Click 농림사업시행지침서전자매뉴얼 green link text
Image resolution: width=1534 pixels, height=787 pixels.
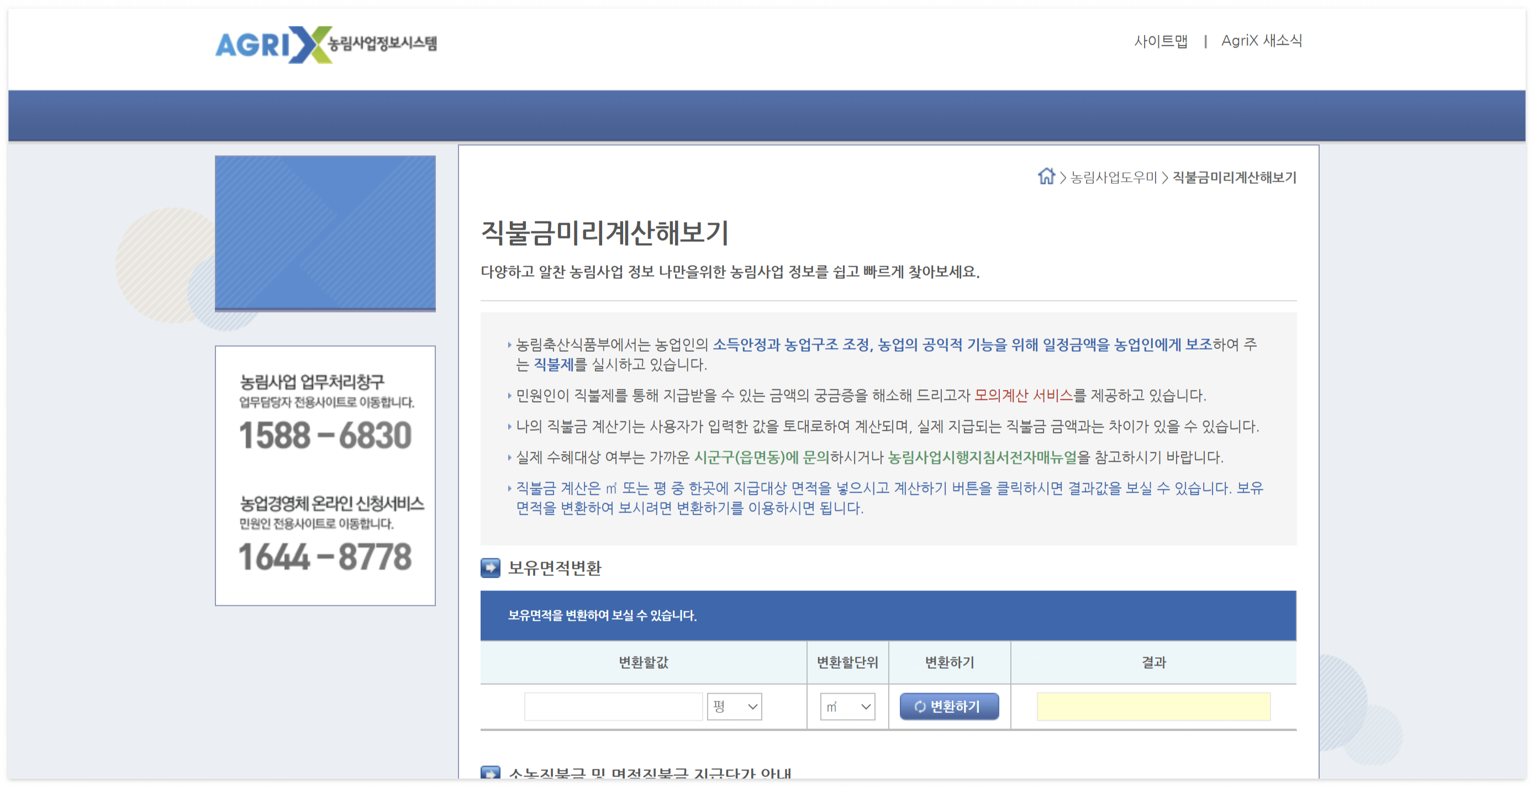[982, 457]
